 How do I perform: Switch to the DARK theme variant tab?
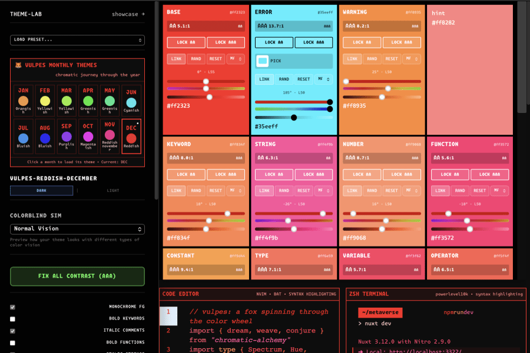coord(42,191)
